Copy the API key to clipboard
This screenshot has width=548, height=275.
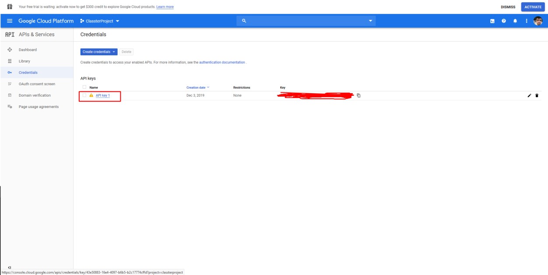point(359,95)
